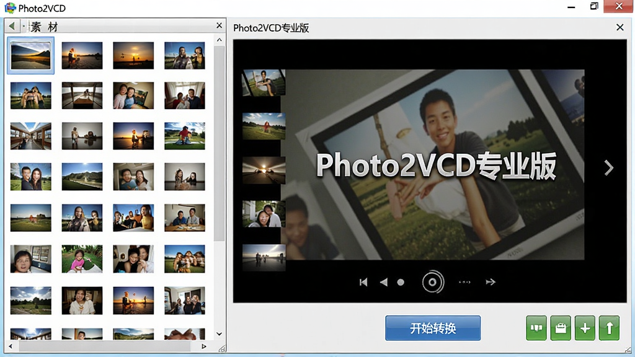Select first-row two girls in field thumbnail
635x357 pixels.
(185, 55)
